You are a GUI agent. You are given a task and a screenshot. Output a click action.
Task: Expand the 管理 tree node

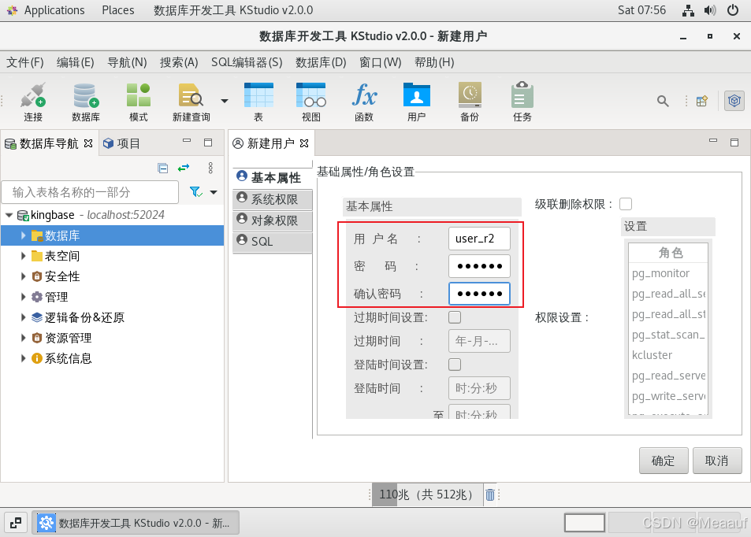coord(23,297)
